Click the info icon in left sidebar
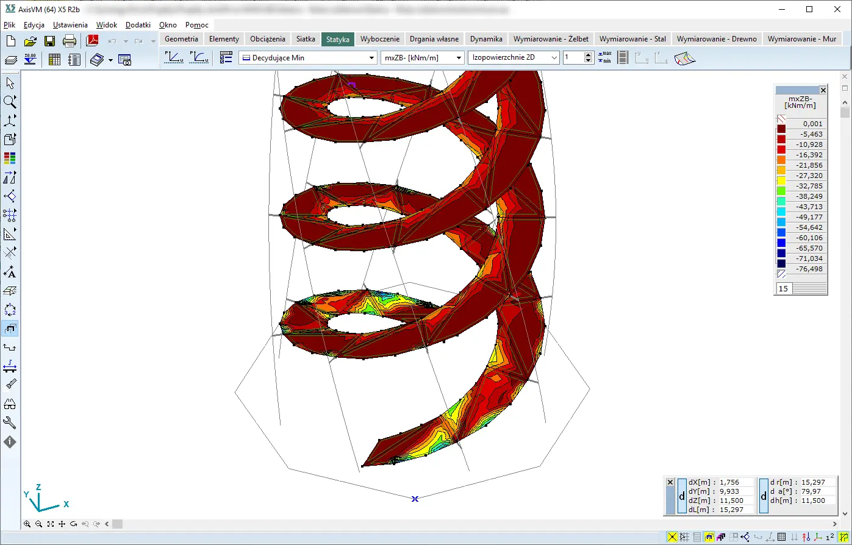Screen dimensions: 852x545 click(10, 442)
